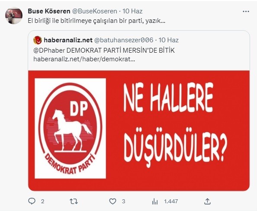
Task: Open the @DPhaber mention
Action: click(x=49, y=50)
